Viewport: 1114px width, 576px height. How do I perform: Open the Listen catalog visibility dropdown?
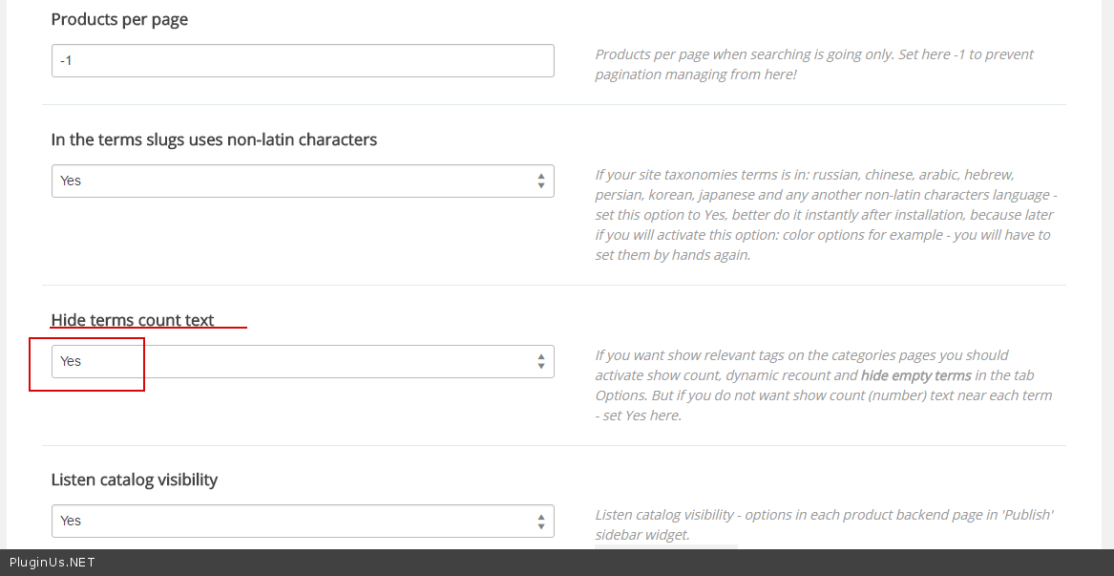coord(303,521)
